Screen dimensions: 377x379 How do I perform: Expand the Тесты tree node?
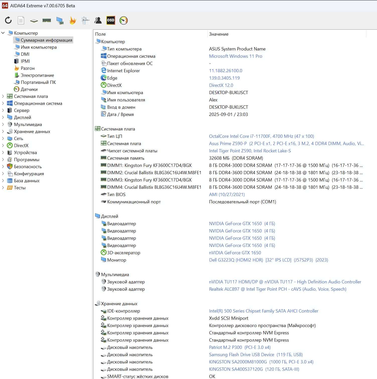pos(3,187)
